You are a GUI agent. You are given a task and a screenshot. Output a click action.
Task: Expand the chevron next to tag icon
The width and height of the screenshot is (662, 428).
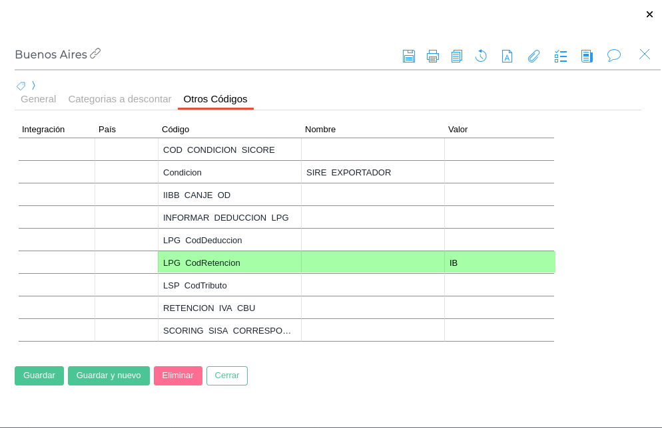tap(33, 86)
